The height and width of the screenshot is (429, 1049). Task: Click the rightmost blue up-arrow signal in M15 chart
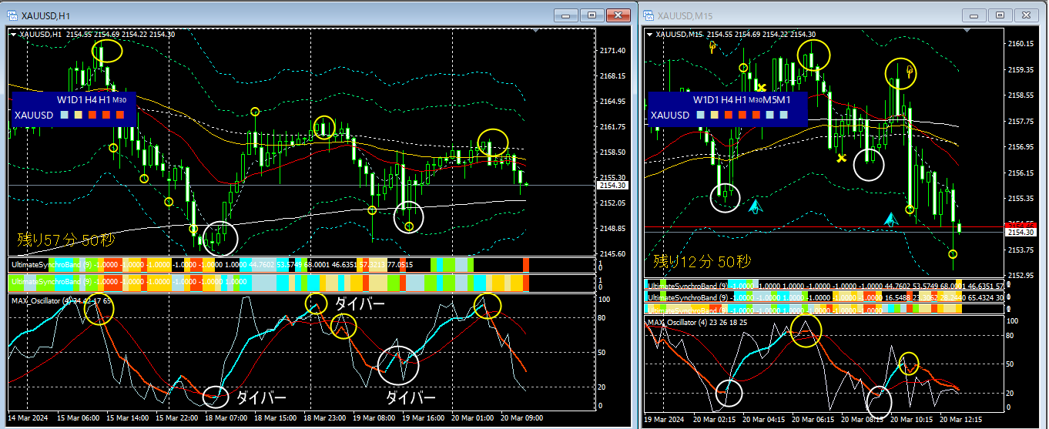tap(892, 220)
